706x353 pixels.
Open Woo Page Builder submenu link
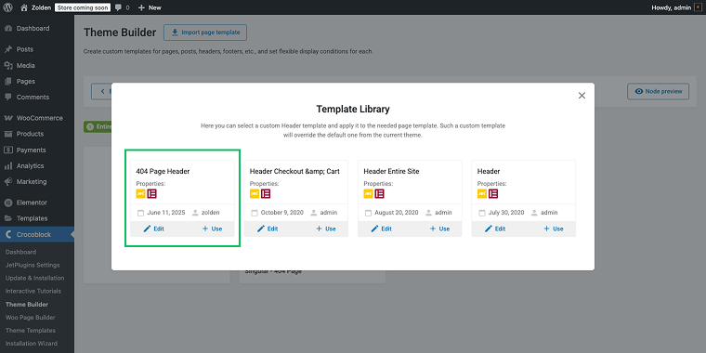tap(30, 318)
